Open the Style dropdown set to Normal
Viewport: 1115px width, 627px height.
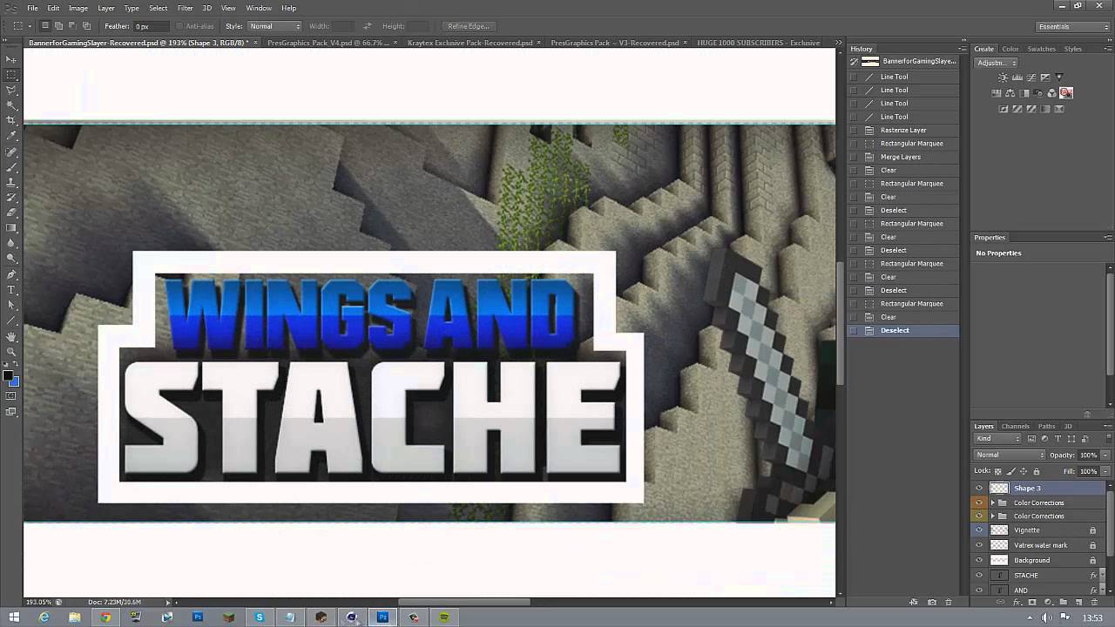[274, 26]
